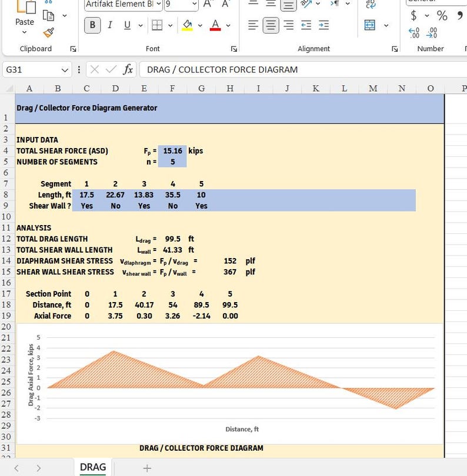
Task: Click the formula bar three-dot handle
Action: [79, 69]
